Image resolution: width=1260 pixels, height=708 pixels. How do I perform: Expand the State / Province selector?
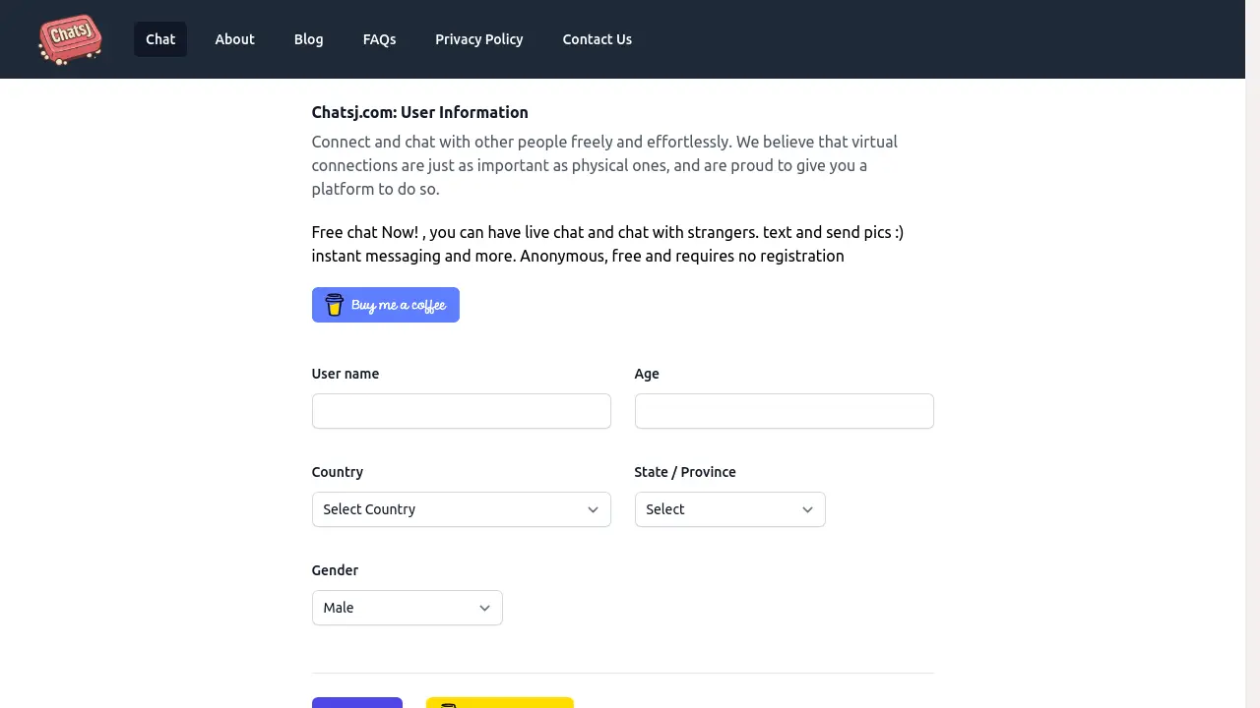[x=729, y=509]
